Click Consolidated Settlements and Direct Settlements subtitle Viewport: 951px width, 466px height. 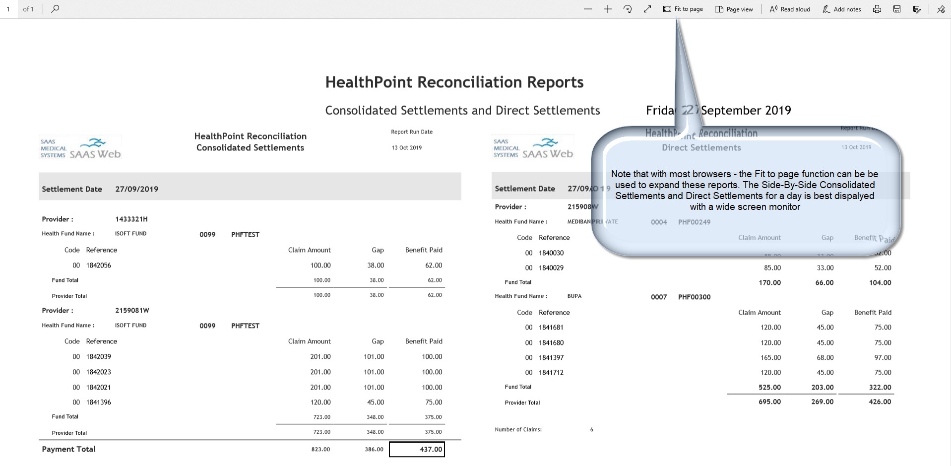click(462, 110)
